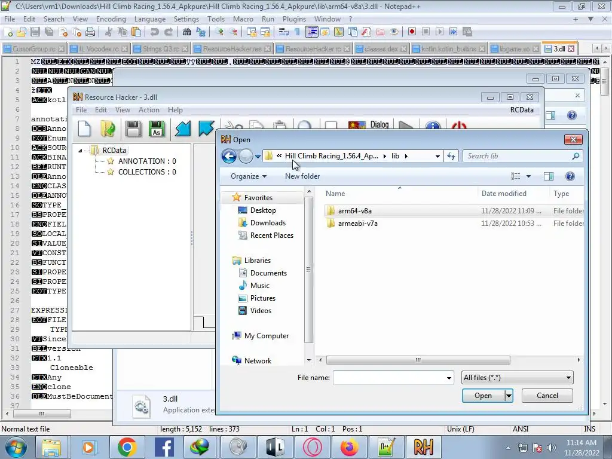Screen dimensions: 612x459
Task: Click Resource Hacker New blank file icon
Action: pos(84,129)
